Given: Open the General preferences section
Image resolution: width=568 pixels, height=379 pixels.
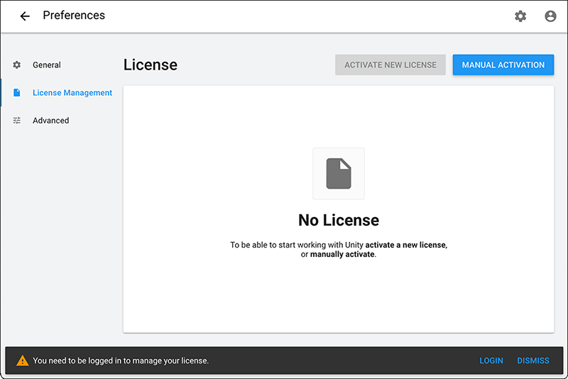Looking at the screenshot, I should 47,65.
